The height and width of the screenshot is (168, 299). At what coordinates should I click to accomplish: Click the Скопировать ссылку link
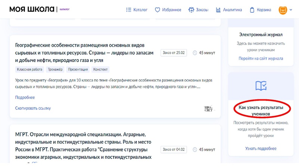[33, 108]
